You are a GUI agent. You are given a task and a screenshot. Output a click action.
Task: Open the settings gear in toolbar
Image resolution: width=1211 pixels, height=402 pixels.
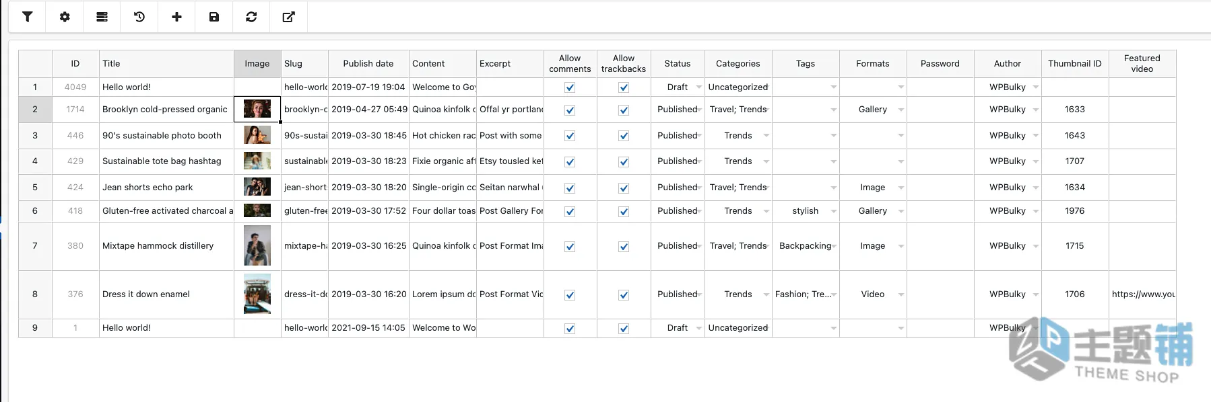(x=65, y=17)
